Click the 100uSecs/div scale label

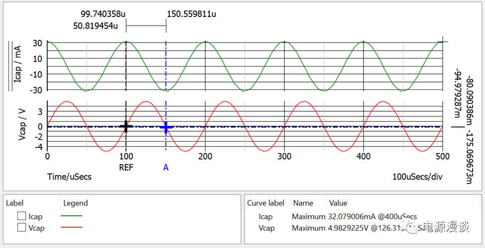tap(417, 176)
